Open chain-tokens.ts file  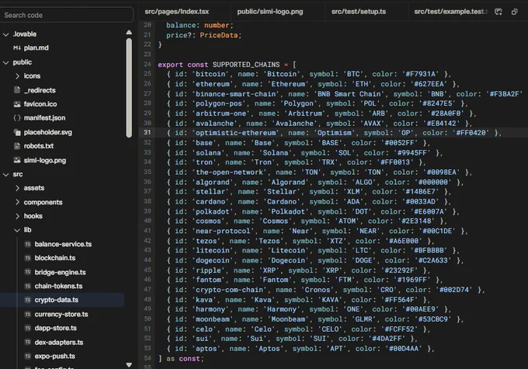coord(58,286)
